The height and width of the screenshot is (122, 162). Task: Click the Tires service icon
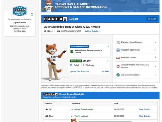[x=46, y=116]
